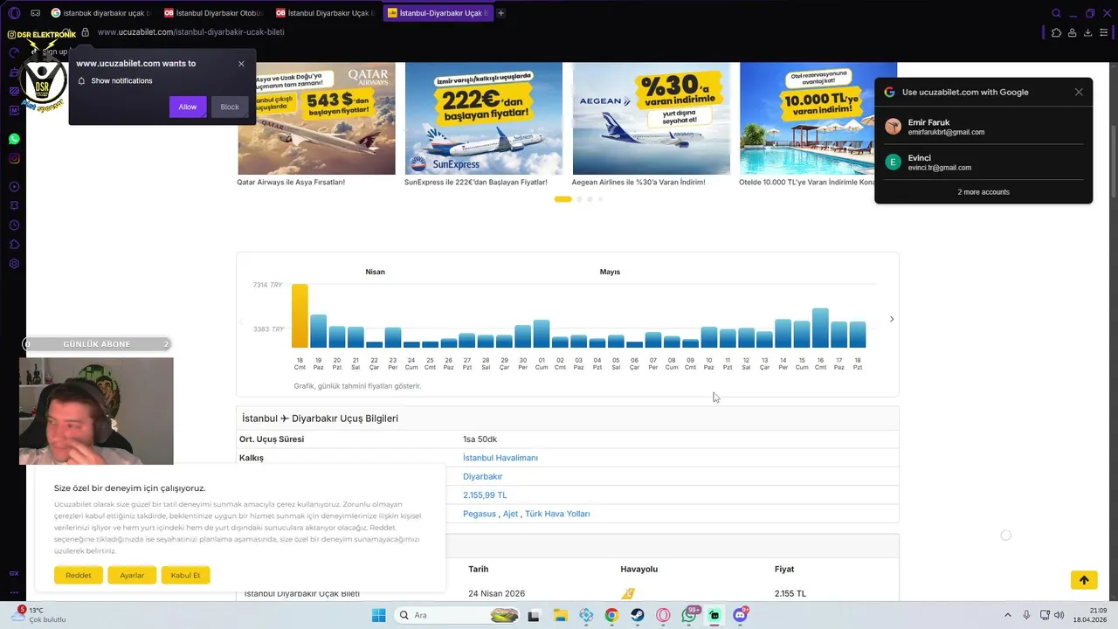
Task: Open WhatsApp from the taskbar
Action: pos(689,615)
